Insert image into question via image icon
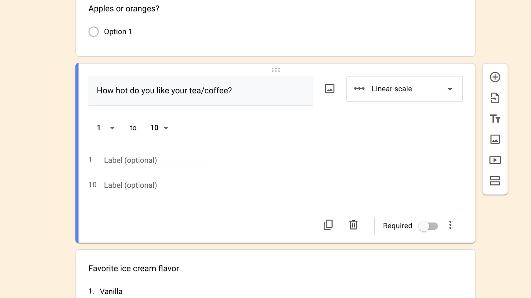The width and height of the screenshot is (531, 298). 330,89
